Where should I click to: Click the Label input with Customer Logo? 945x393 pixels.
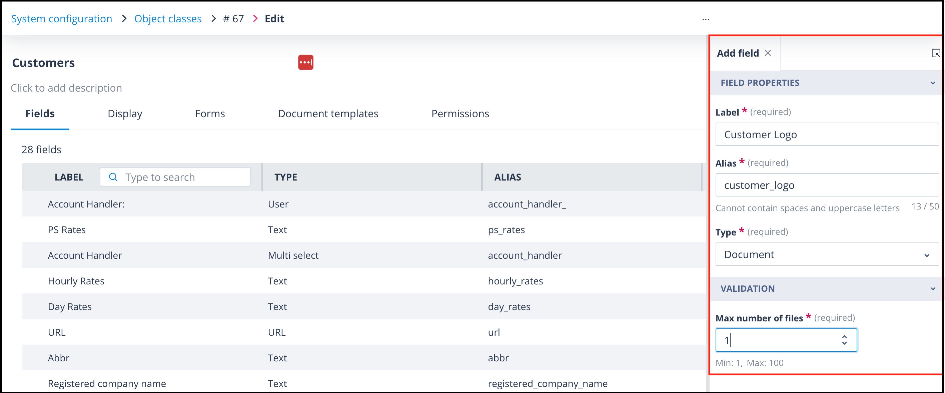[x=827, y=135]
